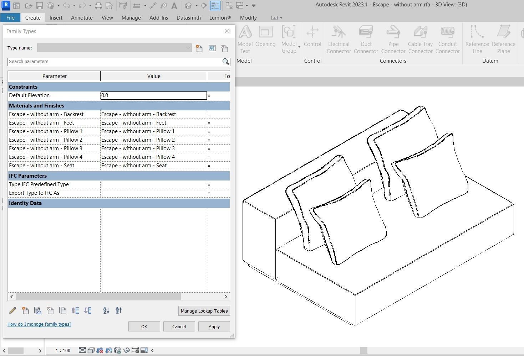Click the Close Inactive Views icon
The image size is (524, 356).
[x=229, y=6]
